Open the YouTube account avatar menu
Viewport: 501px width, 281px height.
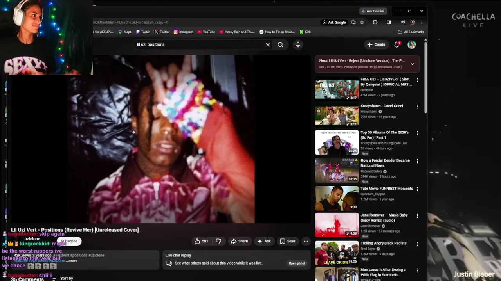412,44
